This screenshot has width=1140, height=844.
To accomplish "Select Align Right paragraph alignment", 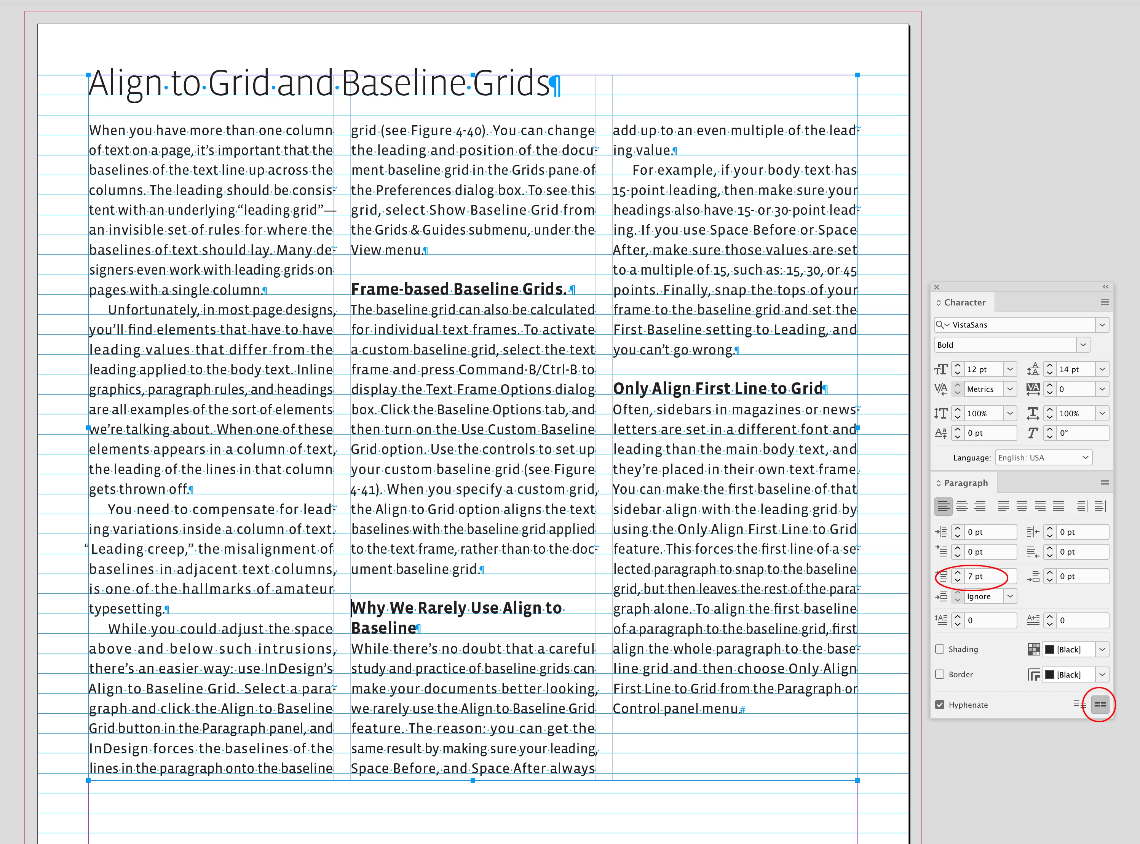I will coord(980,506).
